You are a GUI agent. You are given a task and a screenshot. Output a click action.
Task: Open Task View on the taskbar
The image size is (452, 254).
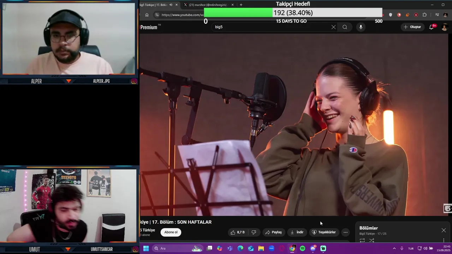click(209, 248)
